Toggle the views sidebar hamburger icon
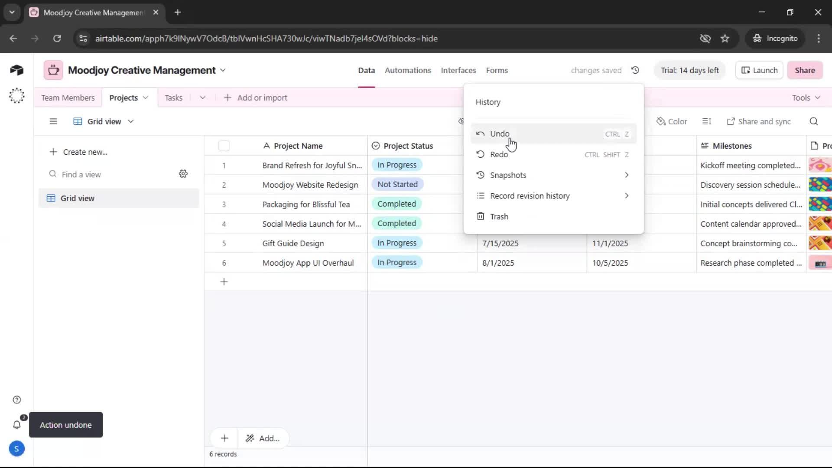This screenshot has width=832, height=468. [x=53, y=121]
